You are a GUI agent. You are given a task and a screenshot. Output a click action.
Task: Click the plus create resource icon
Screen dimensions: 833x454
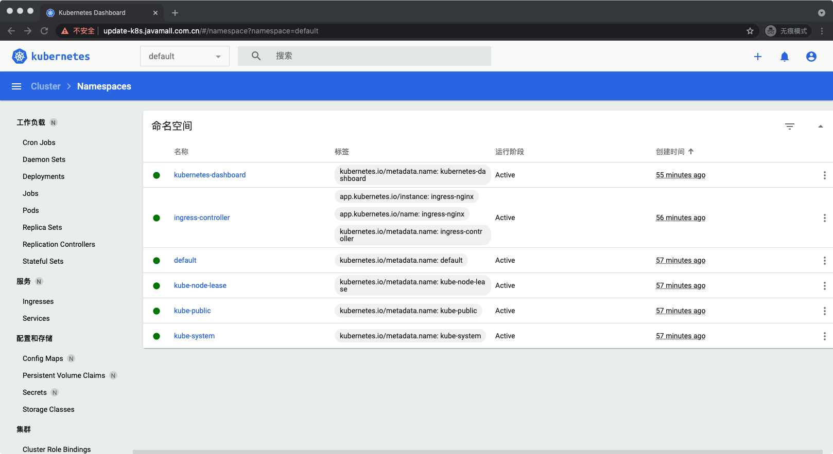point(758,57)
